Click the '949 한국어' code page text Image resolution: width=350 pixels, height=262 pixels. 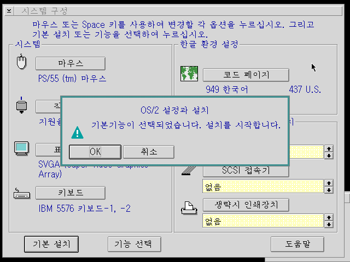226,90
